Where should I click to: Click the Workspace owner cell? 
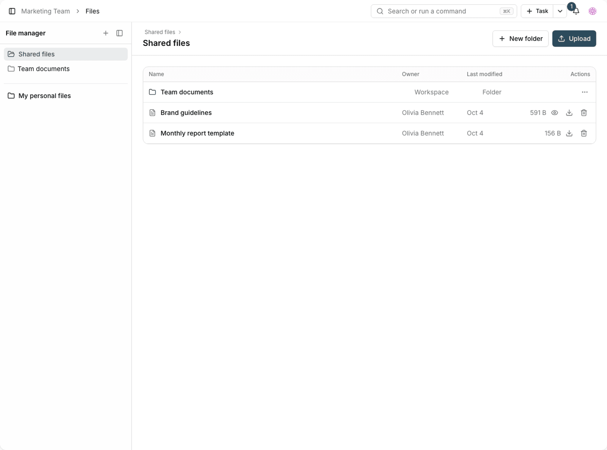[431, 92]
